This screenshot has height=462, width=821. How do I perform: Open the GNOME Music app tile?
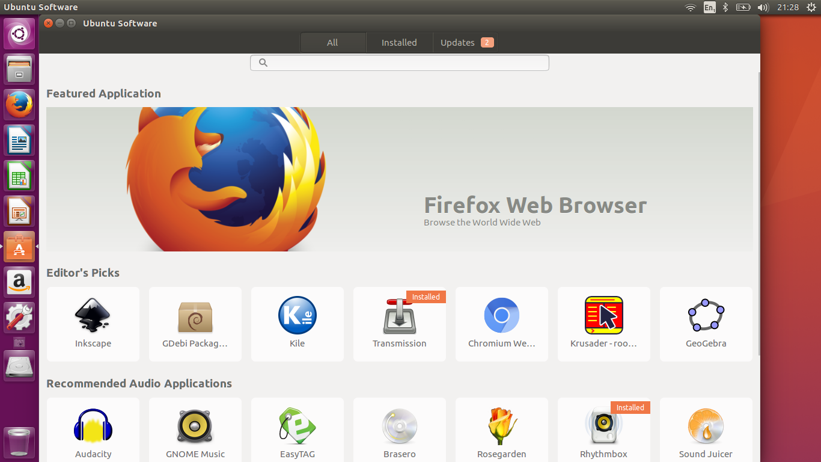(195, 433)
